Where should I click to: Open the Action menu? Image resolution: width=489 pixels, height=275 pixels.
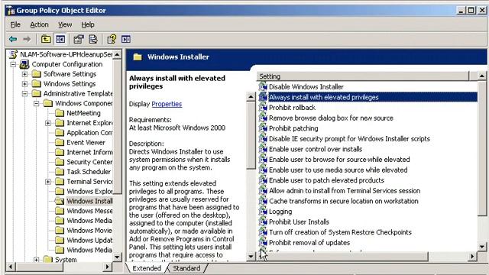pos(39,24)
